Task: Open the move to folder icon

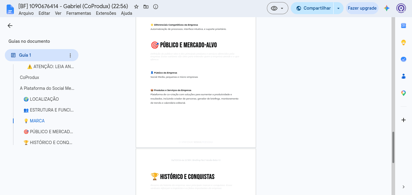Action: point(146,7)
